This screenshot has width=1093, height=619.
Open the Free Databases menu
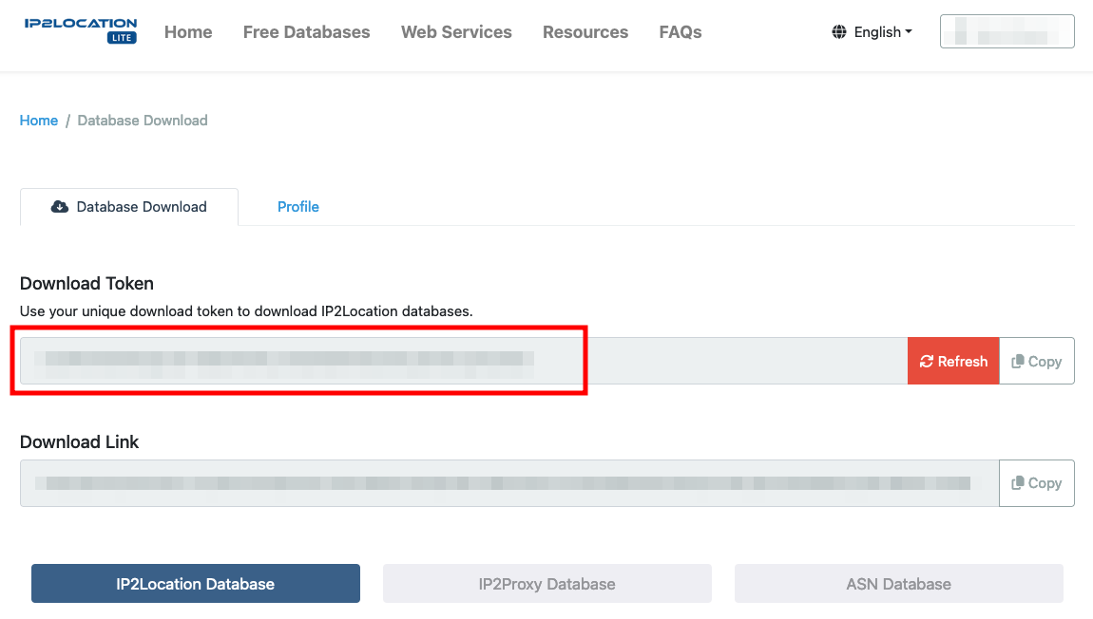(306, 31)
